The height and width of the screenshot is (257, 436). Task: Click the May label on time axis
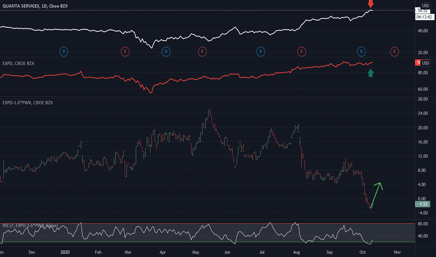tap(196, 252)
